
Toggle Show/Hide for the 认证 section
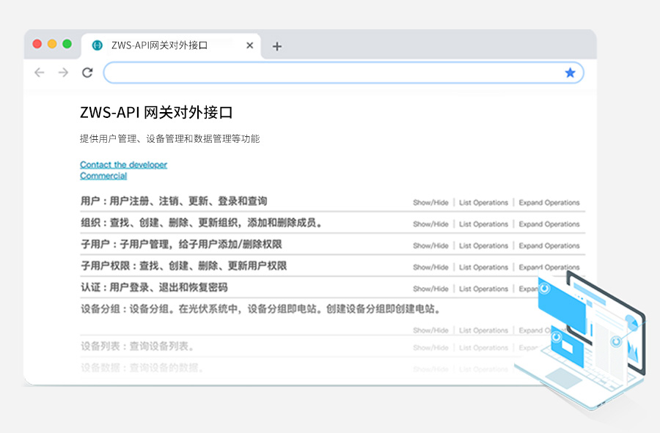coord(430,289)
